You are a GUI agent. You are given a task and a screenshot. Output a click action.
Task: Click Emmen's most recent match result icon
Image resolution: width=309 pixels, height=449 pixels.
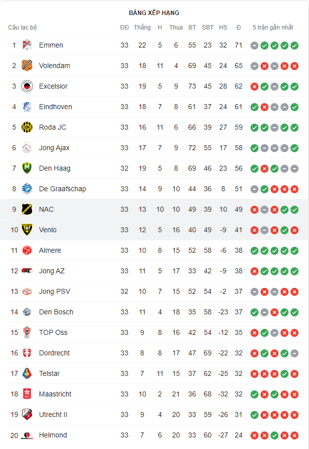pyautogui.click(x=294, y=46)
